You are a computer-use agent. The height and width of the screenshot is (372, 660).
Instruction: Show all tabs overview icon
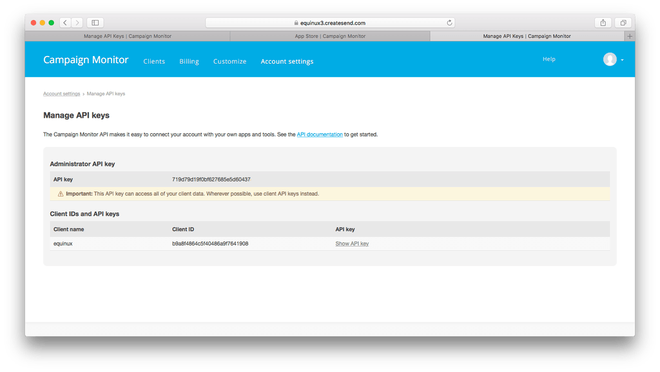pyautogui.click(x=623, y=23)
